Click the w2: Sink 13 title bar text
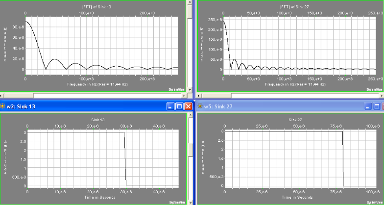The image size is (384, 205). 21,106
